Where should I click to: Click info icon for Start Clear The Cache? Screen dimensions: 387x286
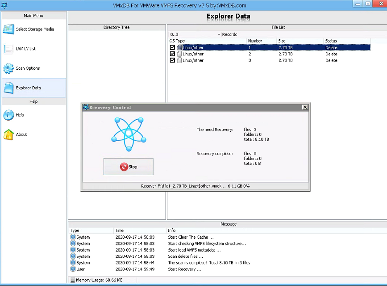point(73,237)
